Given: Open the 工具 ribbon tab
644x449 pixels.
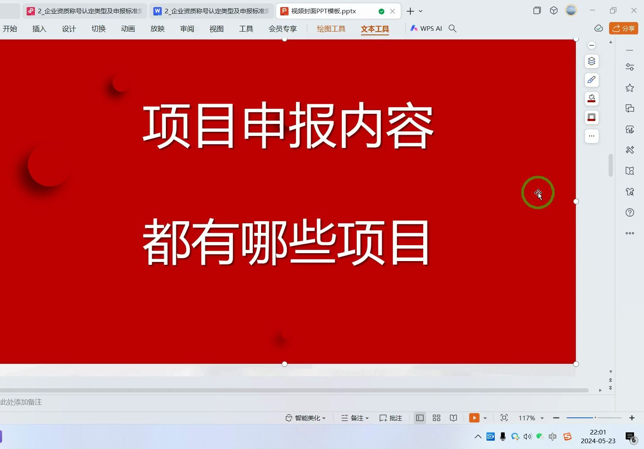Looking at the screenshot, I should tap(246, 29).
